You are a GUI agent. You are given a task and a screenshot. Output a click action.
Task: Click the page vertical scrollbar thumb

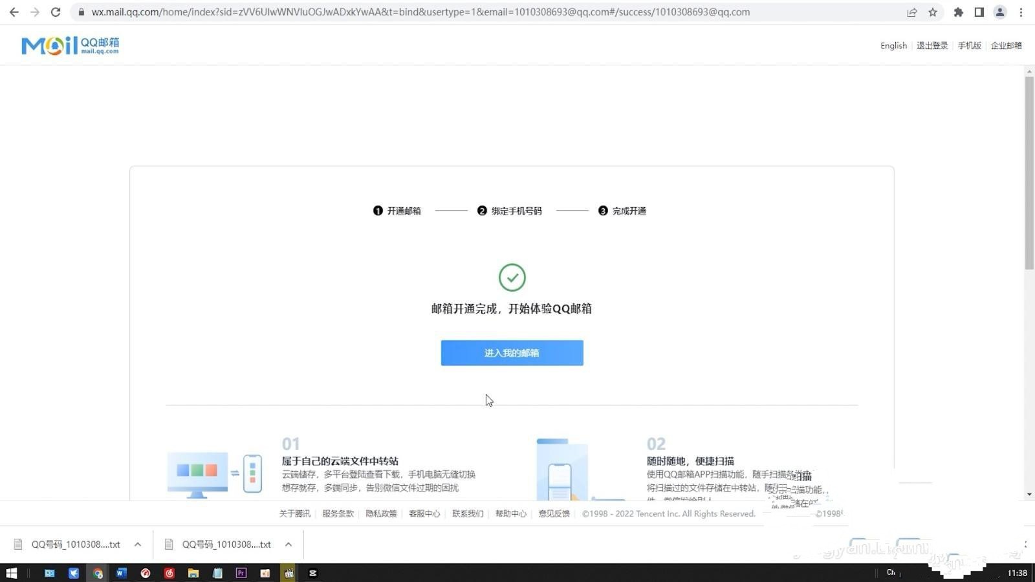point(1029,173)
